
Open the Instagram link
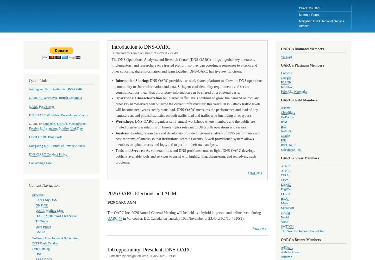(50, 128)
